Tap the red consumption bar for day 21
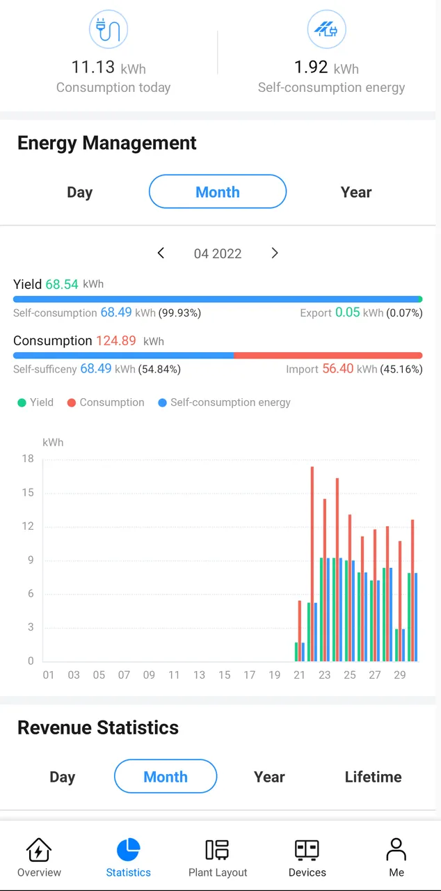The image size is (441, 891). click(300, 631)
